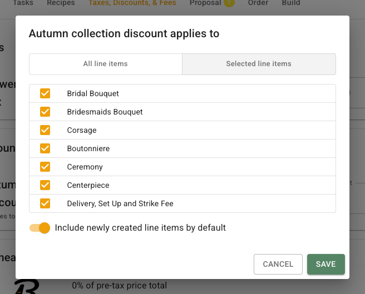Click the Boutonniere label text
The width and height of the screenshot is (365, 294).
[88, 148]
